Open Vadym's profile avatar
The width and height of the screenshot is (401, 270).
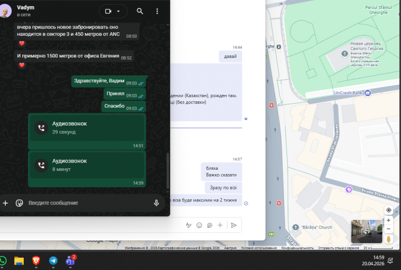[5, 11]
